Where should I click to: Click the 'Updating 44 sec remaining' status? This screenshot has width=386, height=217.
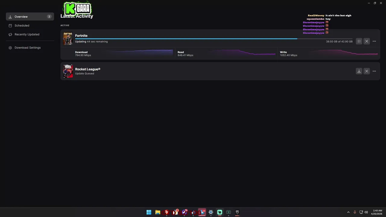[x=91, y=42]
